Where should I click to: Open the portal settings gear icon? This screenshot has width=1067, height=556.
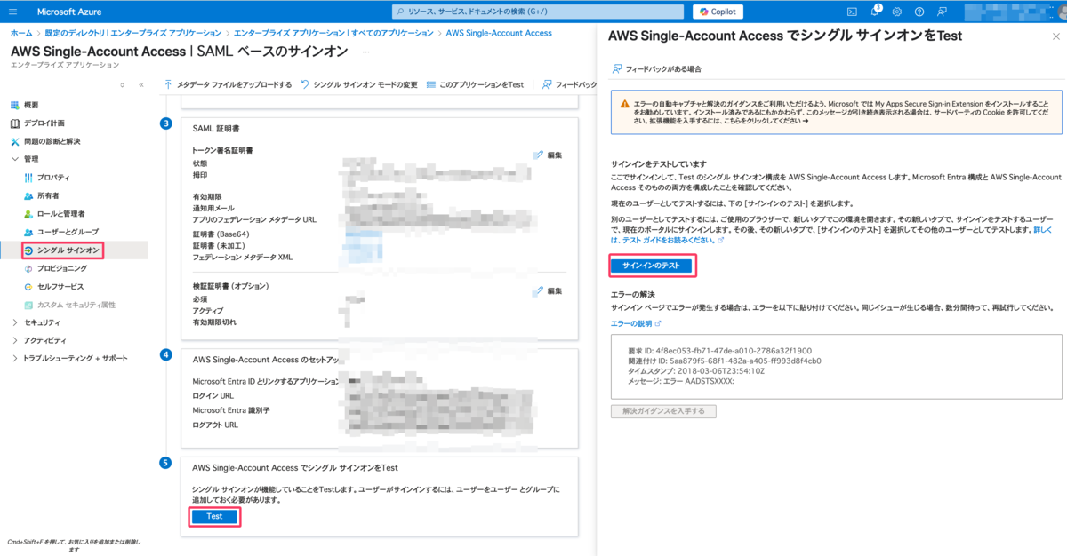coord(897,12)
